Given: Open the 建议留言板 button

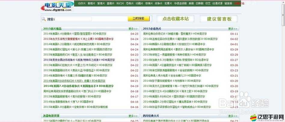Looking at the screenshot, I should coord(219,19).
